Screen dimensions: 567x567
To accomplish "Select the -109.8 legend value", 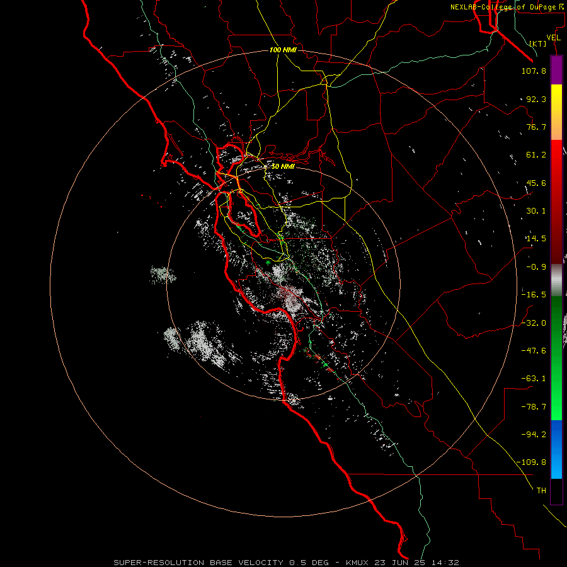I will (532, 462).
